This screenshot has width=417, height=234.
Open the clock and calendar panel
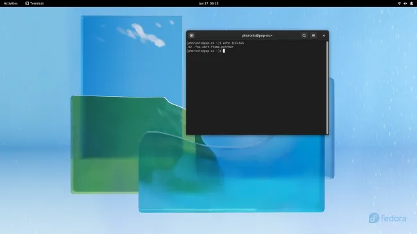(x=208, y=3)
